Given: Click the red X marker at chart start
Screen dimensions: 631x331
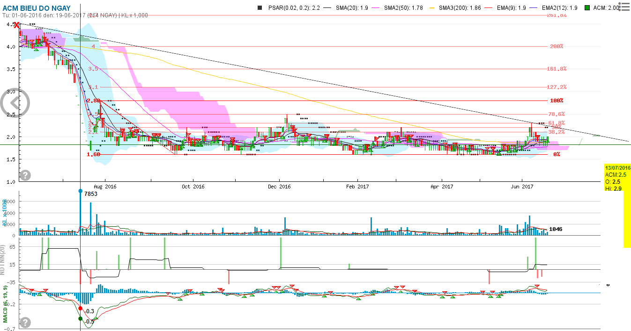Looking at the screenshot, I should click(x=17, y=25).
